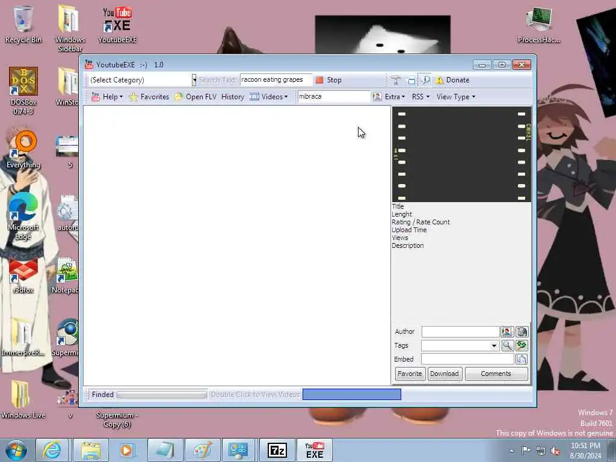Click the taskbar clock showing 10:51 PM
The width and height of the screenshot is (616, 462).
tap(585, 451)
